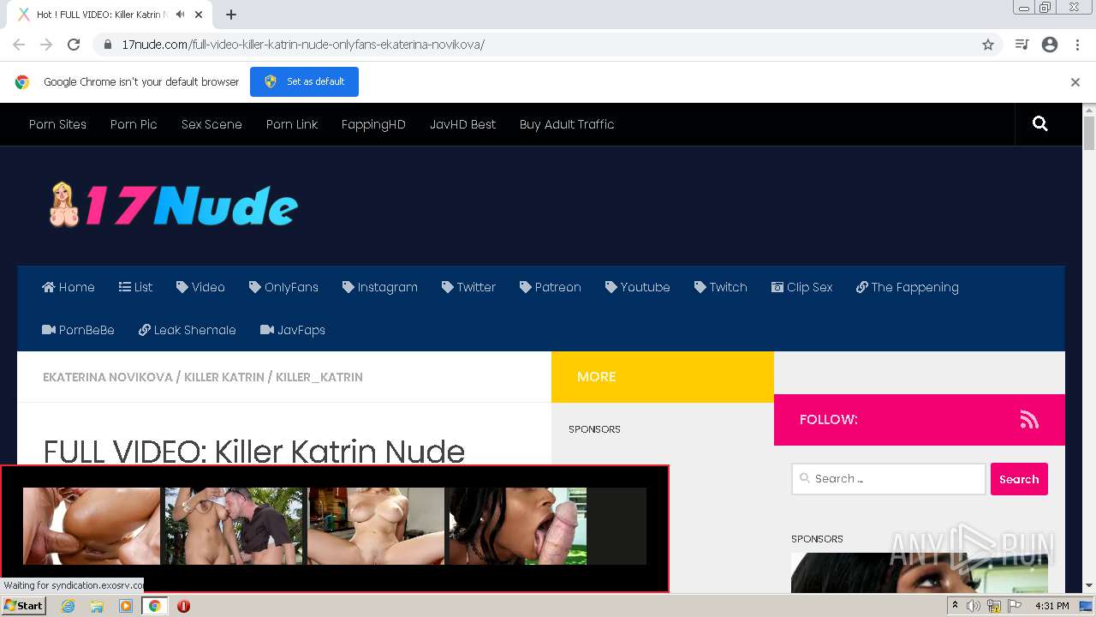Image resolution: width=1096 pixels, height=617 pixels.
Task: Select the Twitch tag link
Action: 721,287
